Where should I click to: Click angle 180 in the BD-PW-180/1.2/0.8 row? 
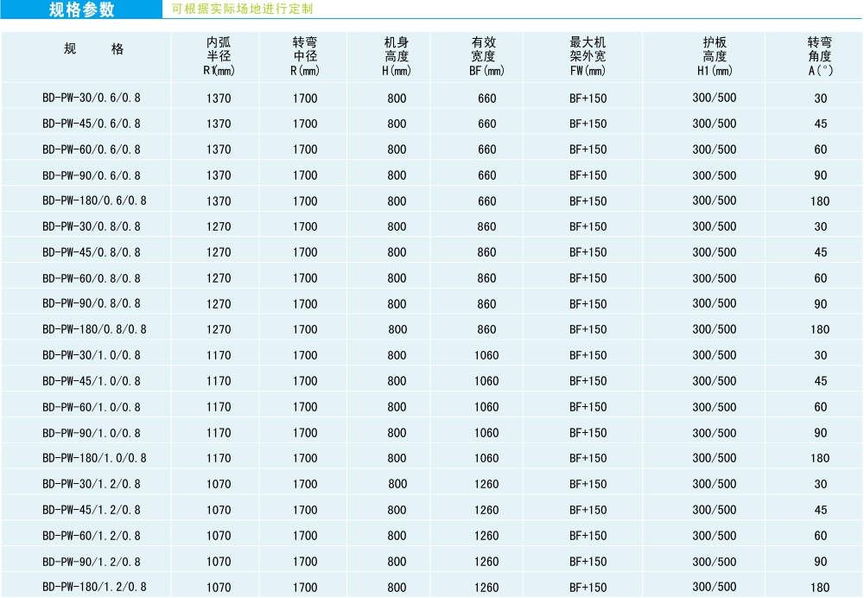pos(820,588)
